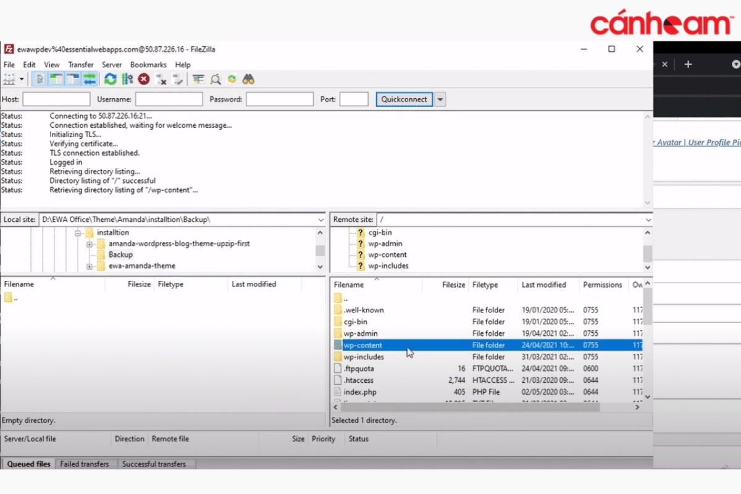Image resolution: width=741 pixels, height=494 pixels.
Task: Search for files with binoculars icon
Action: pos(249,79)
